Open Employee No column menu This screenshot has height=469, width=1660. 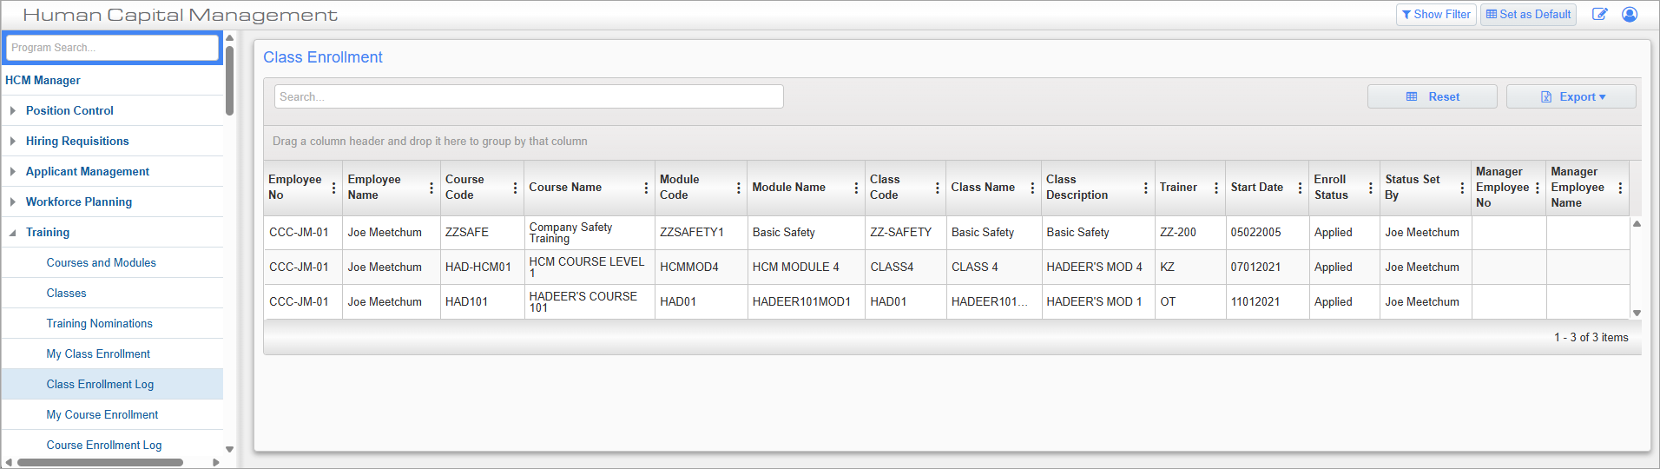pos(333,188)
